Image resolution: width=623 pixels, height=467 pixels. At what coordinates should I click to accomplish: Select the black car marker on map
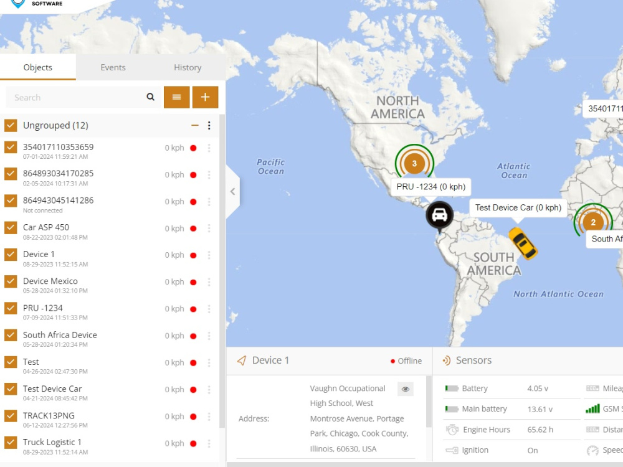point(439,215)
